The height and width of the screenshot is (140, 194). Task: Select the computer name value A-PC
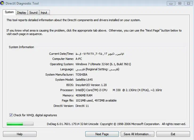(x=79, y=59)
